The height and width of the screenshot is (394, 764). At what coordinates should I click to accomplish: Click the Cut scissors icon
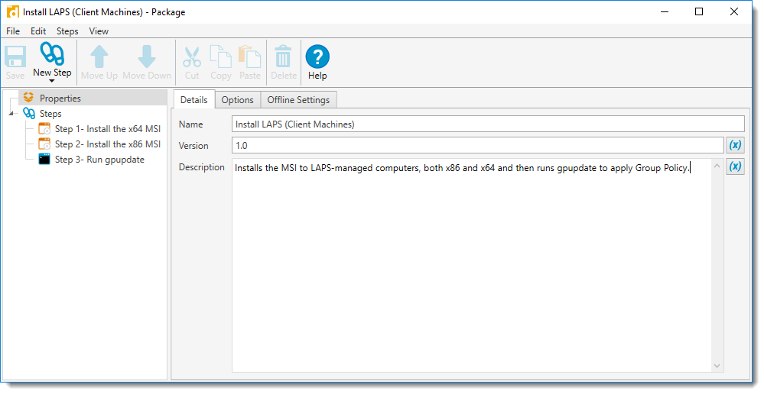(x=192, y=57)
